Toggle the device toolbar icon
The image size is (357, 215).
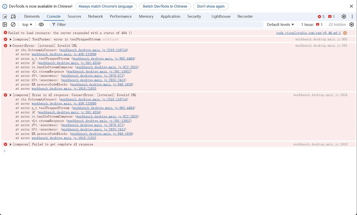pos(13,16)
